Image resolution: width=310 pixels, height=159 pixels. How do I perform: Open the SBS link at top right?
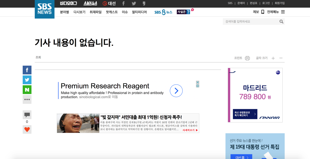pyautogui.click(x=230, y=3)
